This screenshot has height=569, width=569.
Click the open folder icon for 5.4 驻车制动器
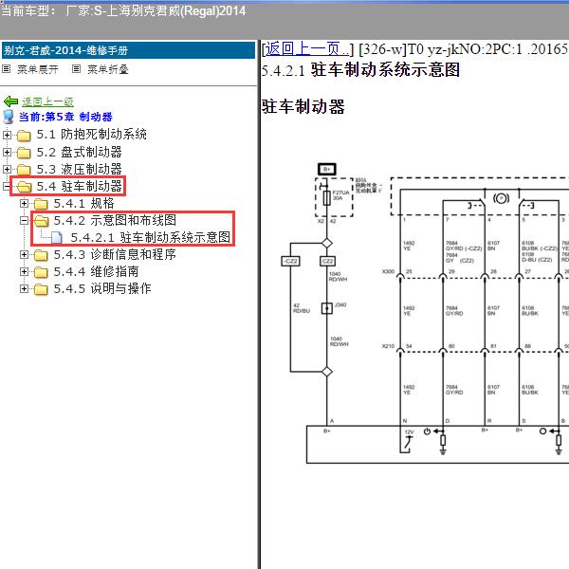click(24, 187)
